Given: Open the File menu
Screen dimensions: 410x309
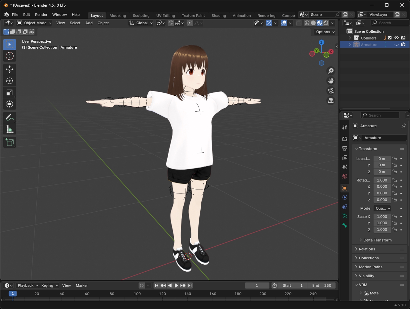Looking at the screenshot, I should [x=15, y=15].
